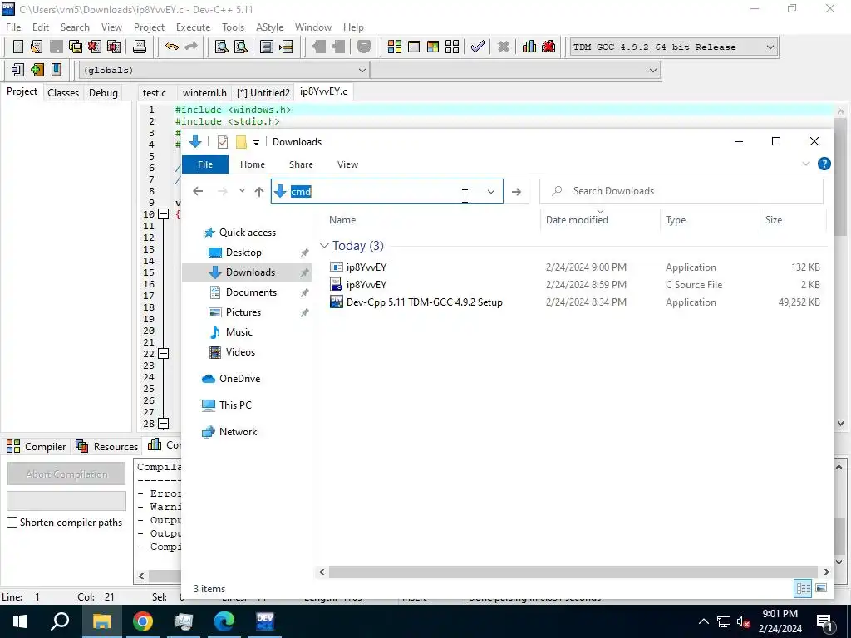
Task: Click the Save All toolbar icon in Dev-C++
Action: 76,47
